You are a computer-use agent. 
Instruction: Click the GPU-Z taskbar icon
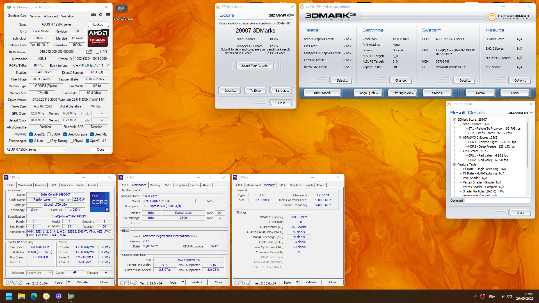71,296
